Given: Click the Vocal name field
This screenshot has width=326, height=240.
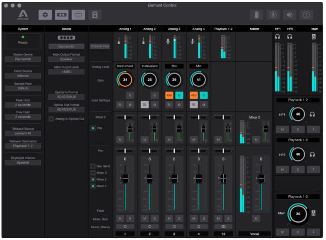Looking at the screenshot, I should point(254,234).
